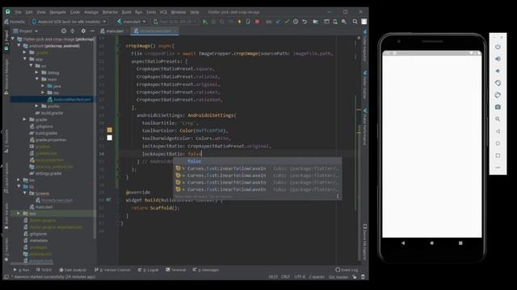Open the Messages tool window

pos(206,270)
